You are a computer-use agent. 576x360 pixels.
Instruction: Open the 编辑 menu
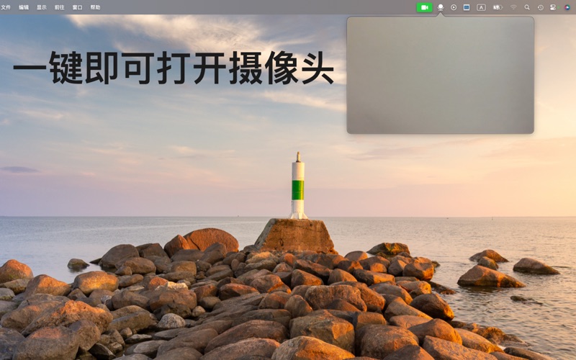click(x=24, y=7)
